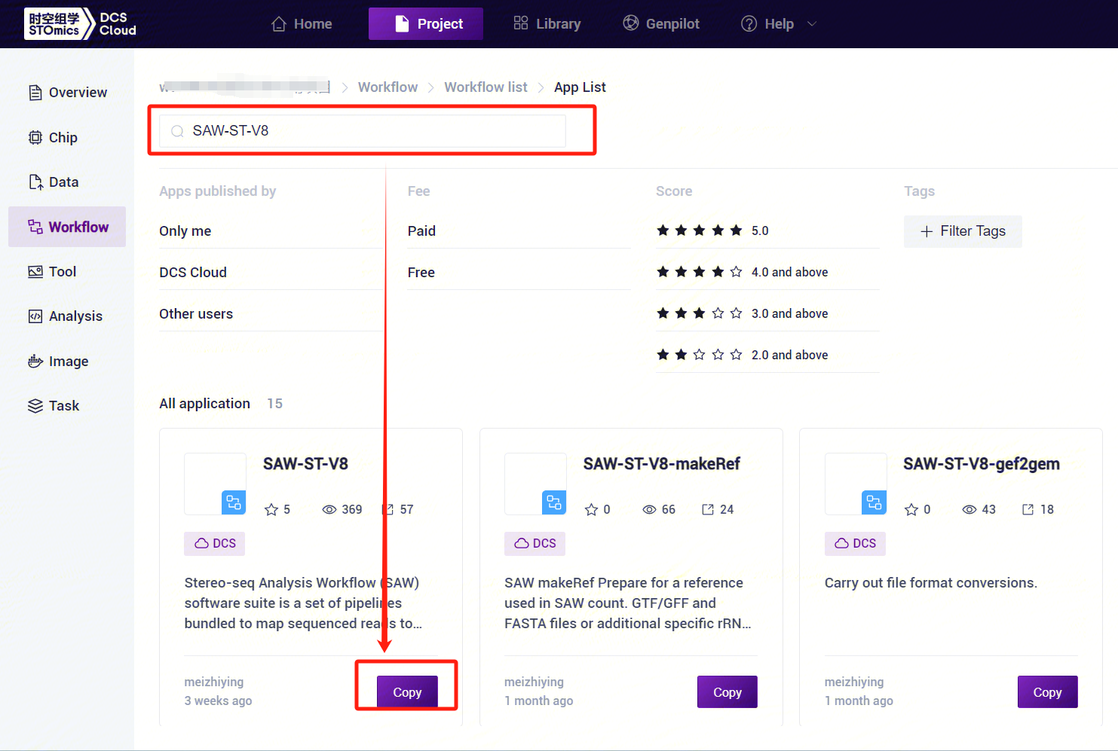Click the DCS tag on SAW-ST-V8
Screen dimensions: 1118x751
[x=215, y=544]
